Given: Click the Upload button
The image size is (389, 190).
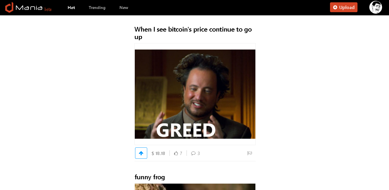Looking at the screenshot, I should click(344, 7).
